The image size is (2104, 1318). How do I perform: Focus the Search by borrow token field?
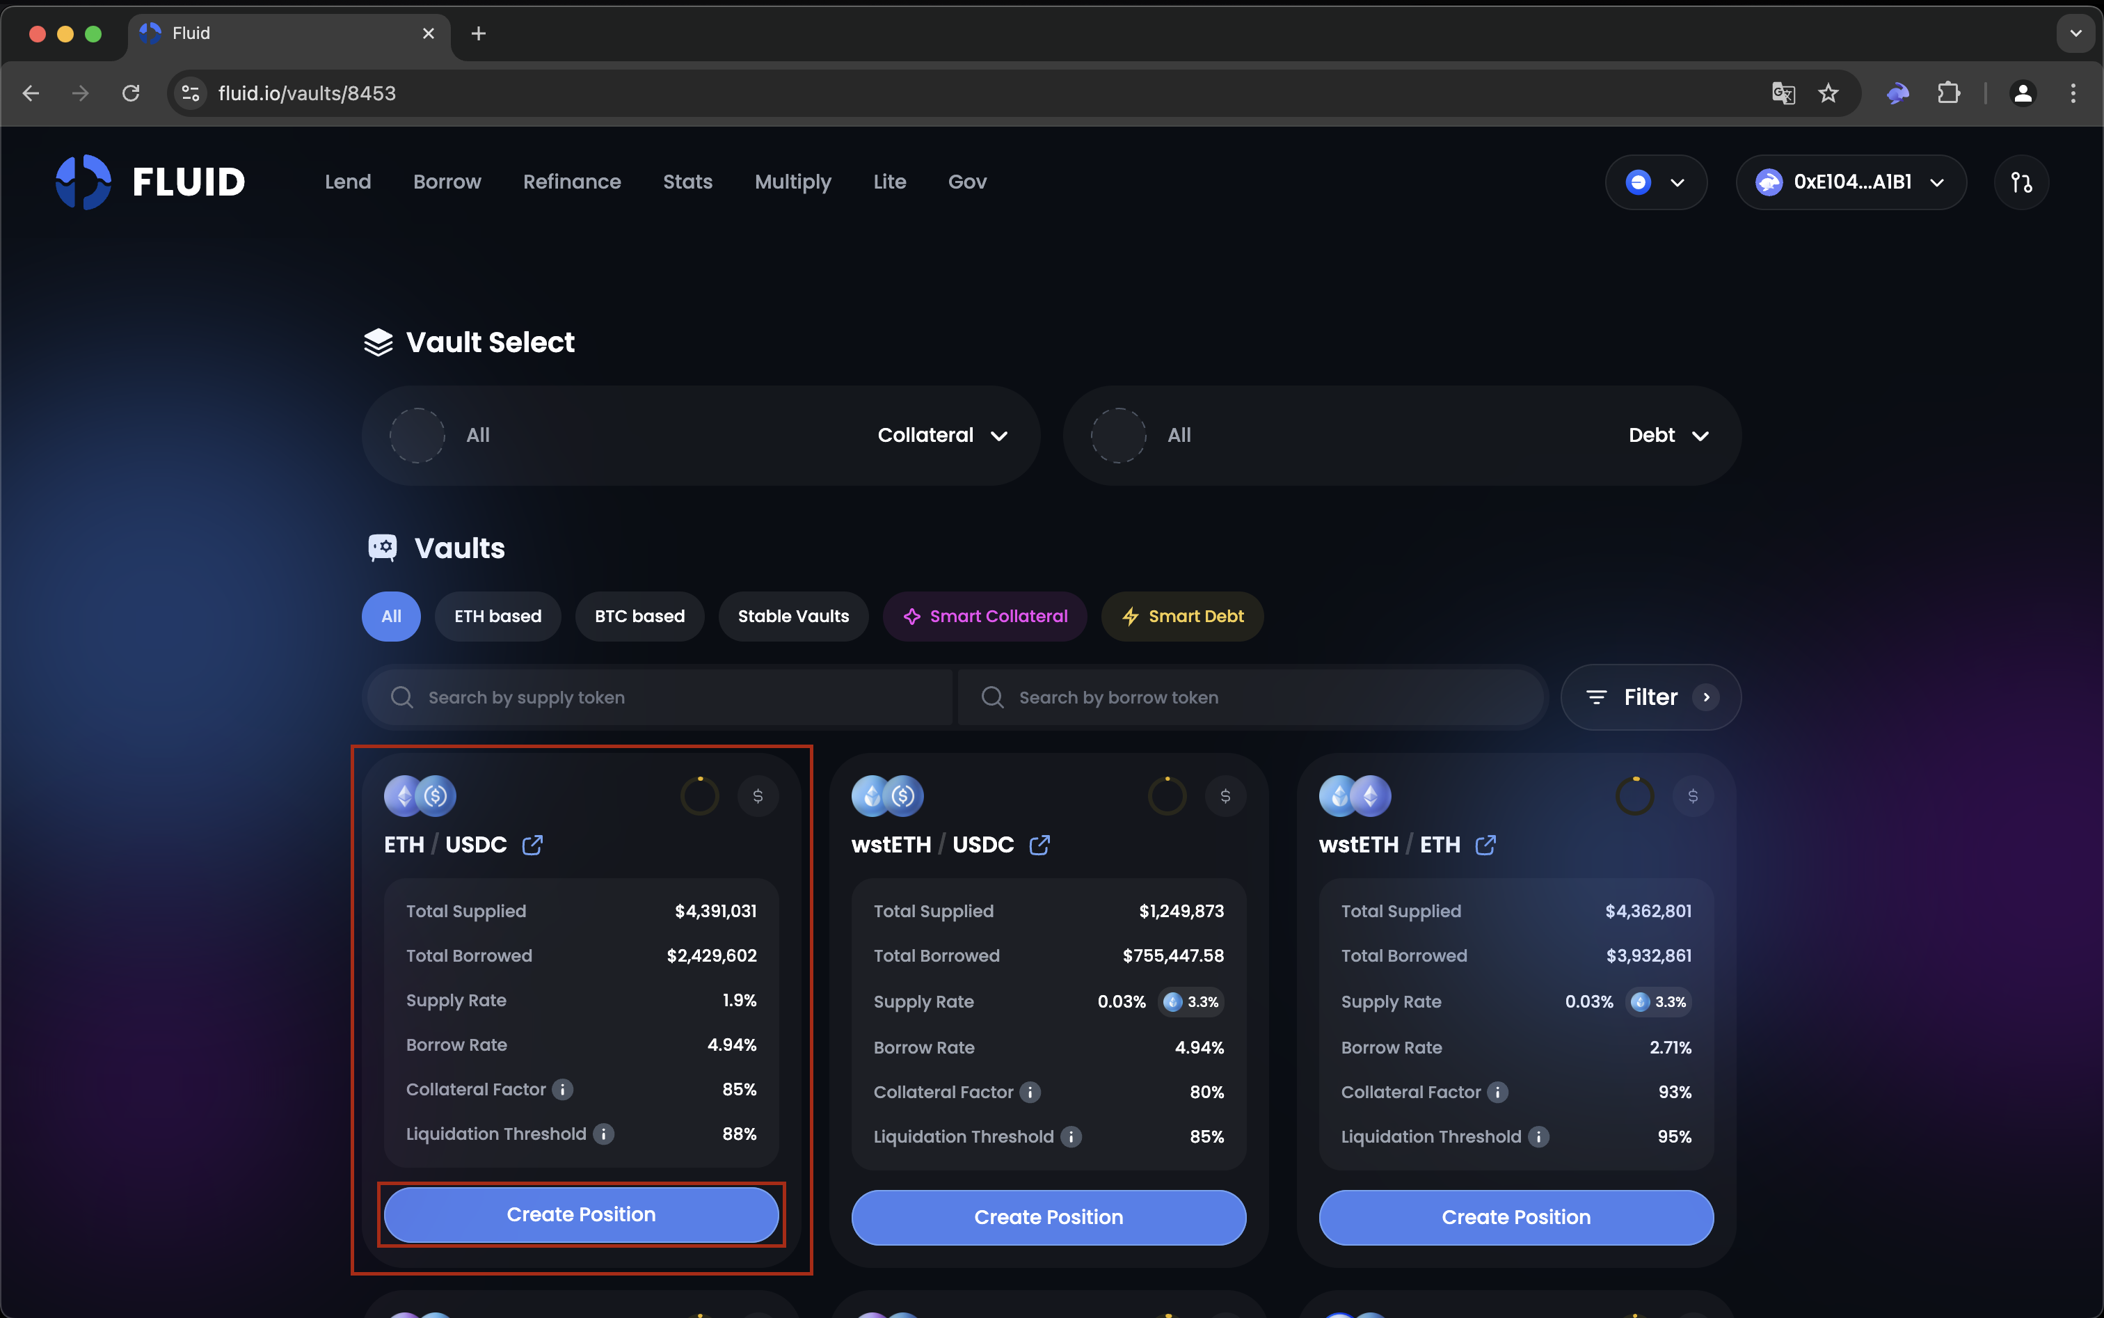[1250, 697]
